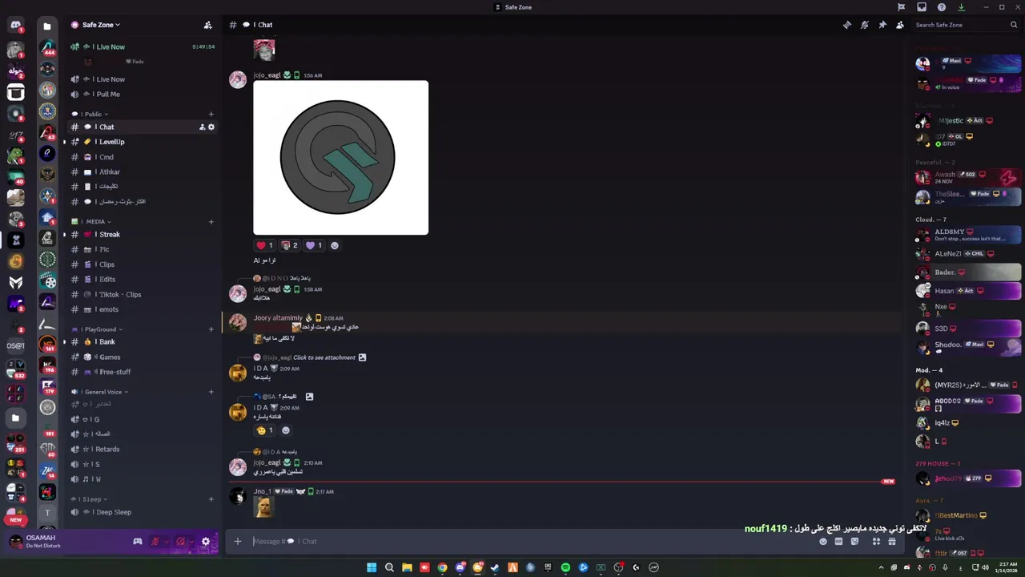This screenshot has width=1025, height=577.
Task: Open the Bank channel
Action: tap(143, 341)
